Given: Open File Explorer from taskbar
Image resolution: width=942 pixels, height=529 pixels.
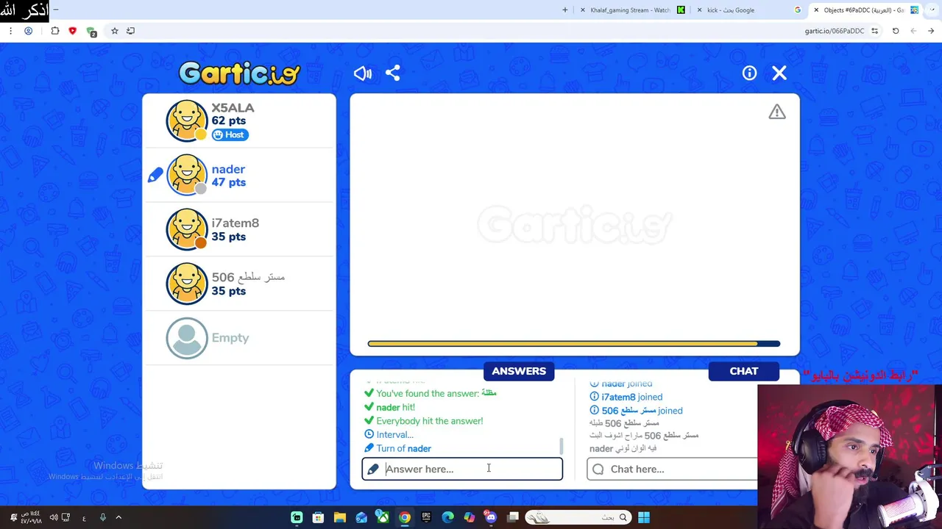Looking at the screenshot, I should pos(340,517).
